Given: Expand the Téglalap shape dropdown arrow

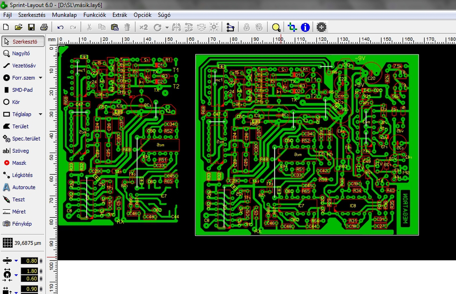Looking at the screenshot, I should [41, 114].
